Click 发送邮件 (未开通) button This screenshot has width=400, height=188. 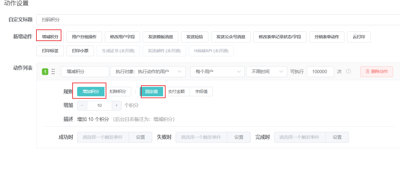tap(164, 51)
